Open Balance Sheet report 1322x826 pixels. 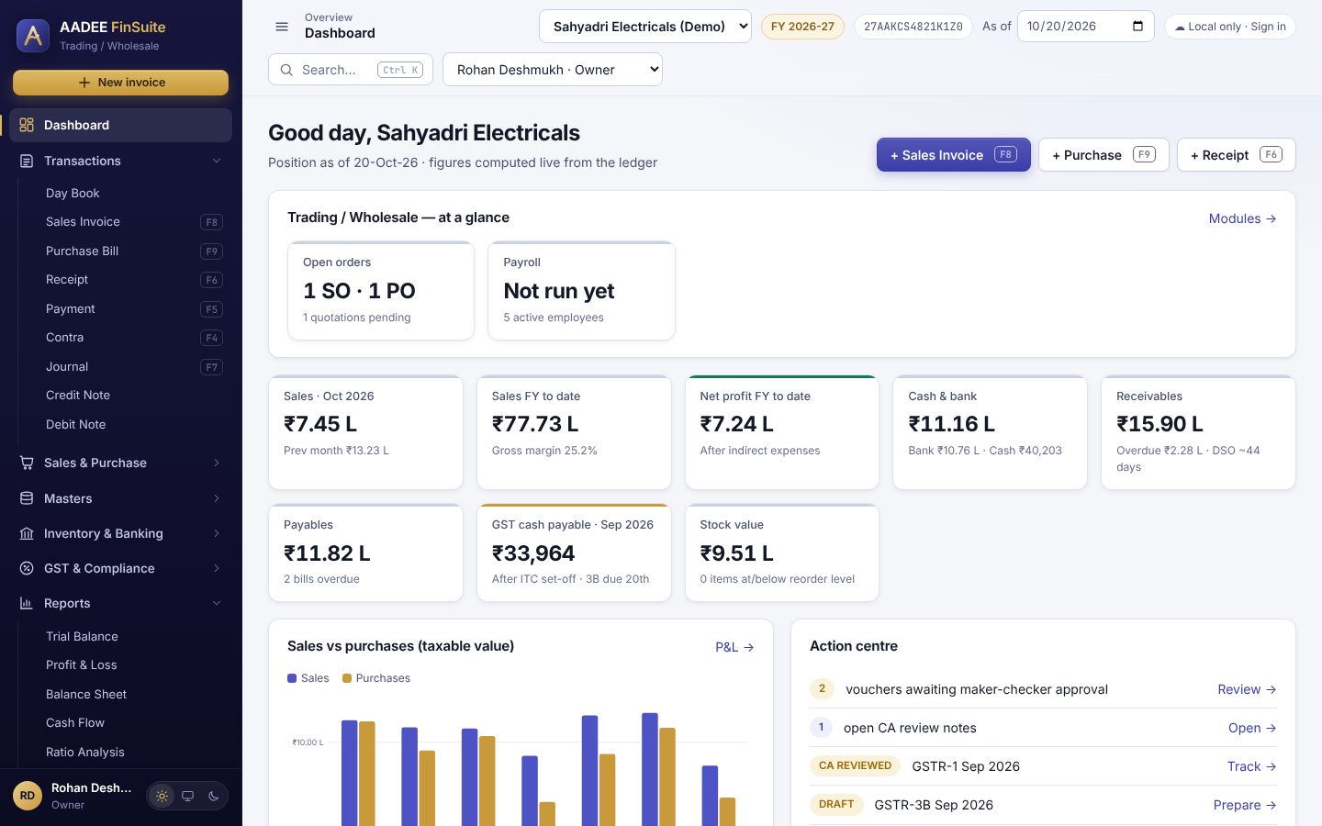(134, 695)
